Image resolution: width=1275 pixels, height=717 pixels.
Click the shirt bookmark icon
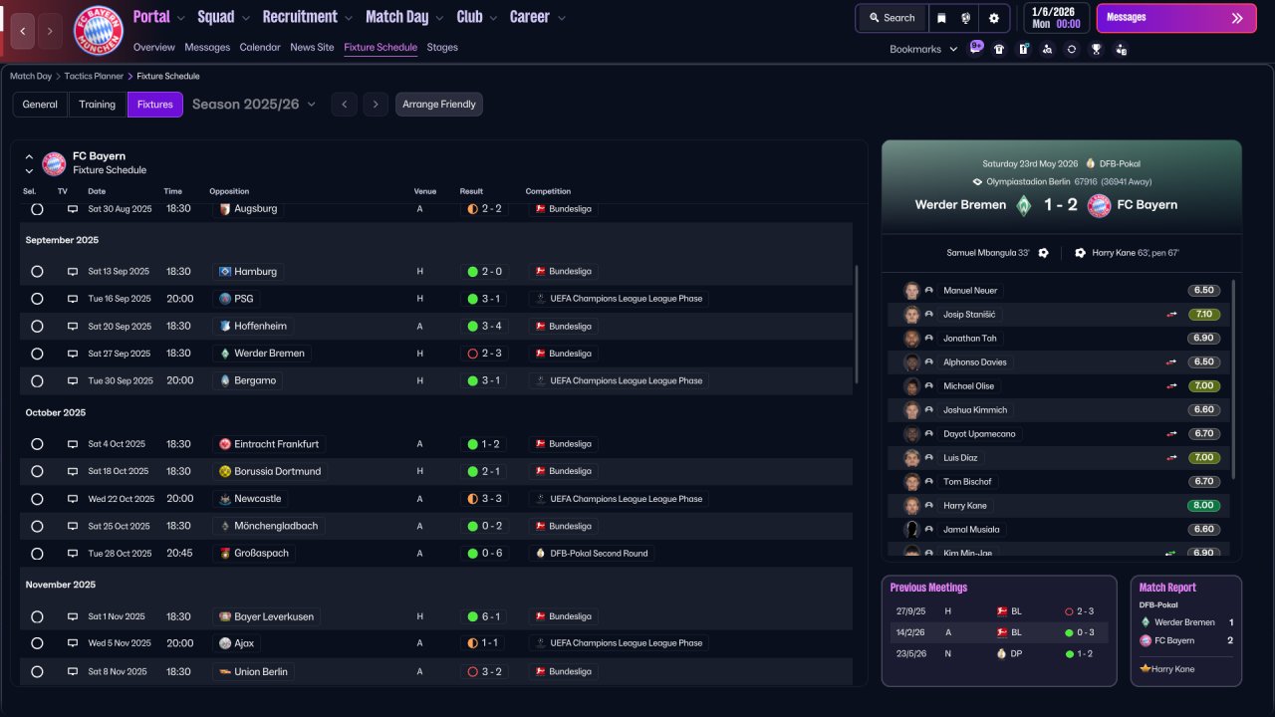pyautogui.click(x=999, y=49)
